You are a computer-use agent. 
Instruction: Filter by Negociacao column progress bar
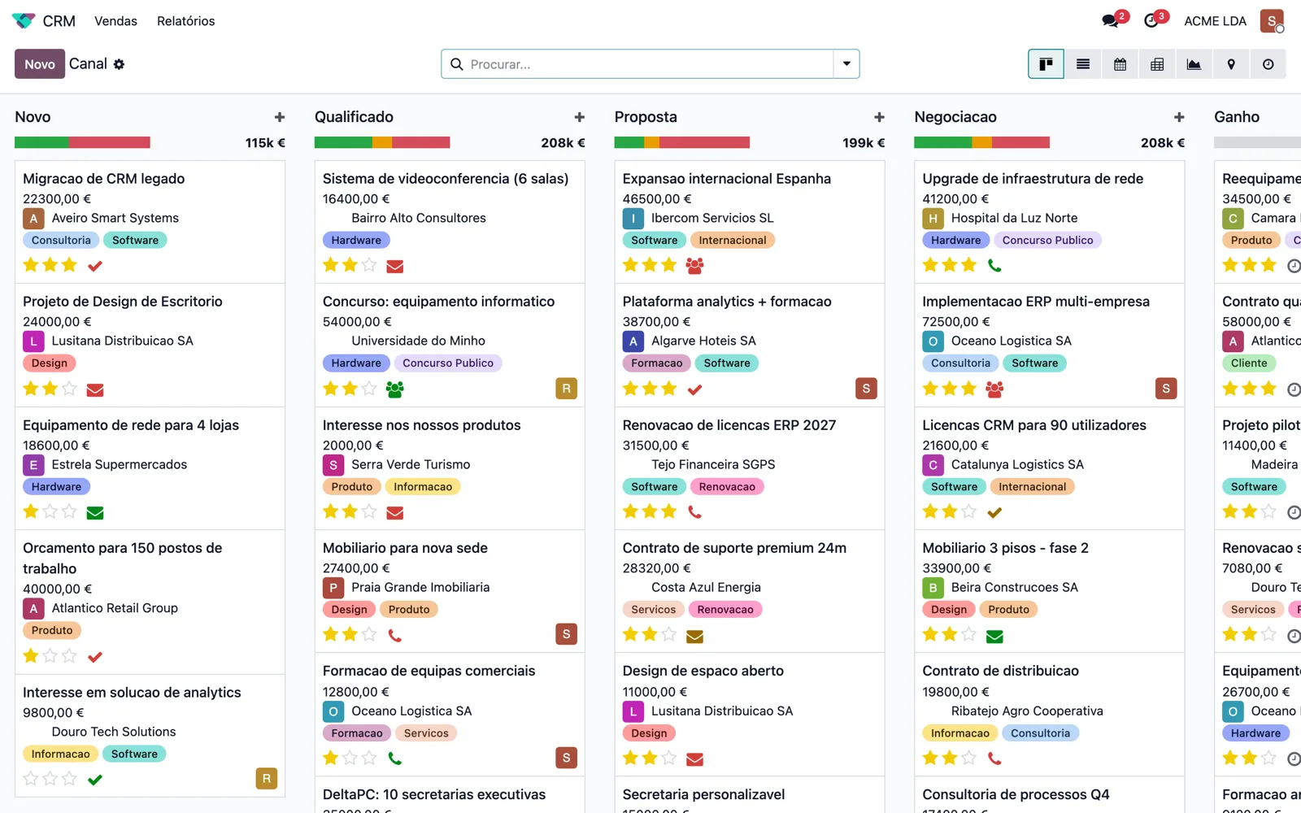coord(981,143)
